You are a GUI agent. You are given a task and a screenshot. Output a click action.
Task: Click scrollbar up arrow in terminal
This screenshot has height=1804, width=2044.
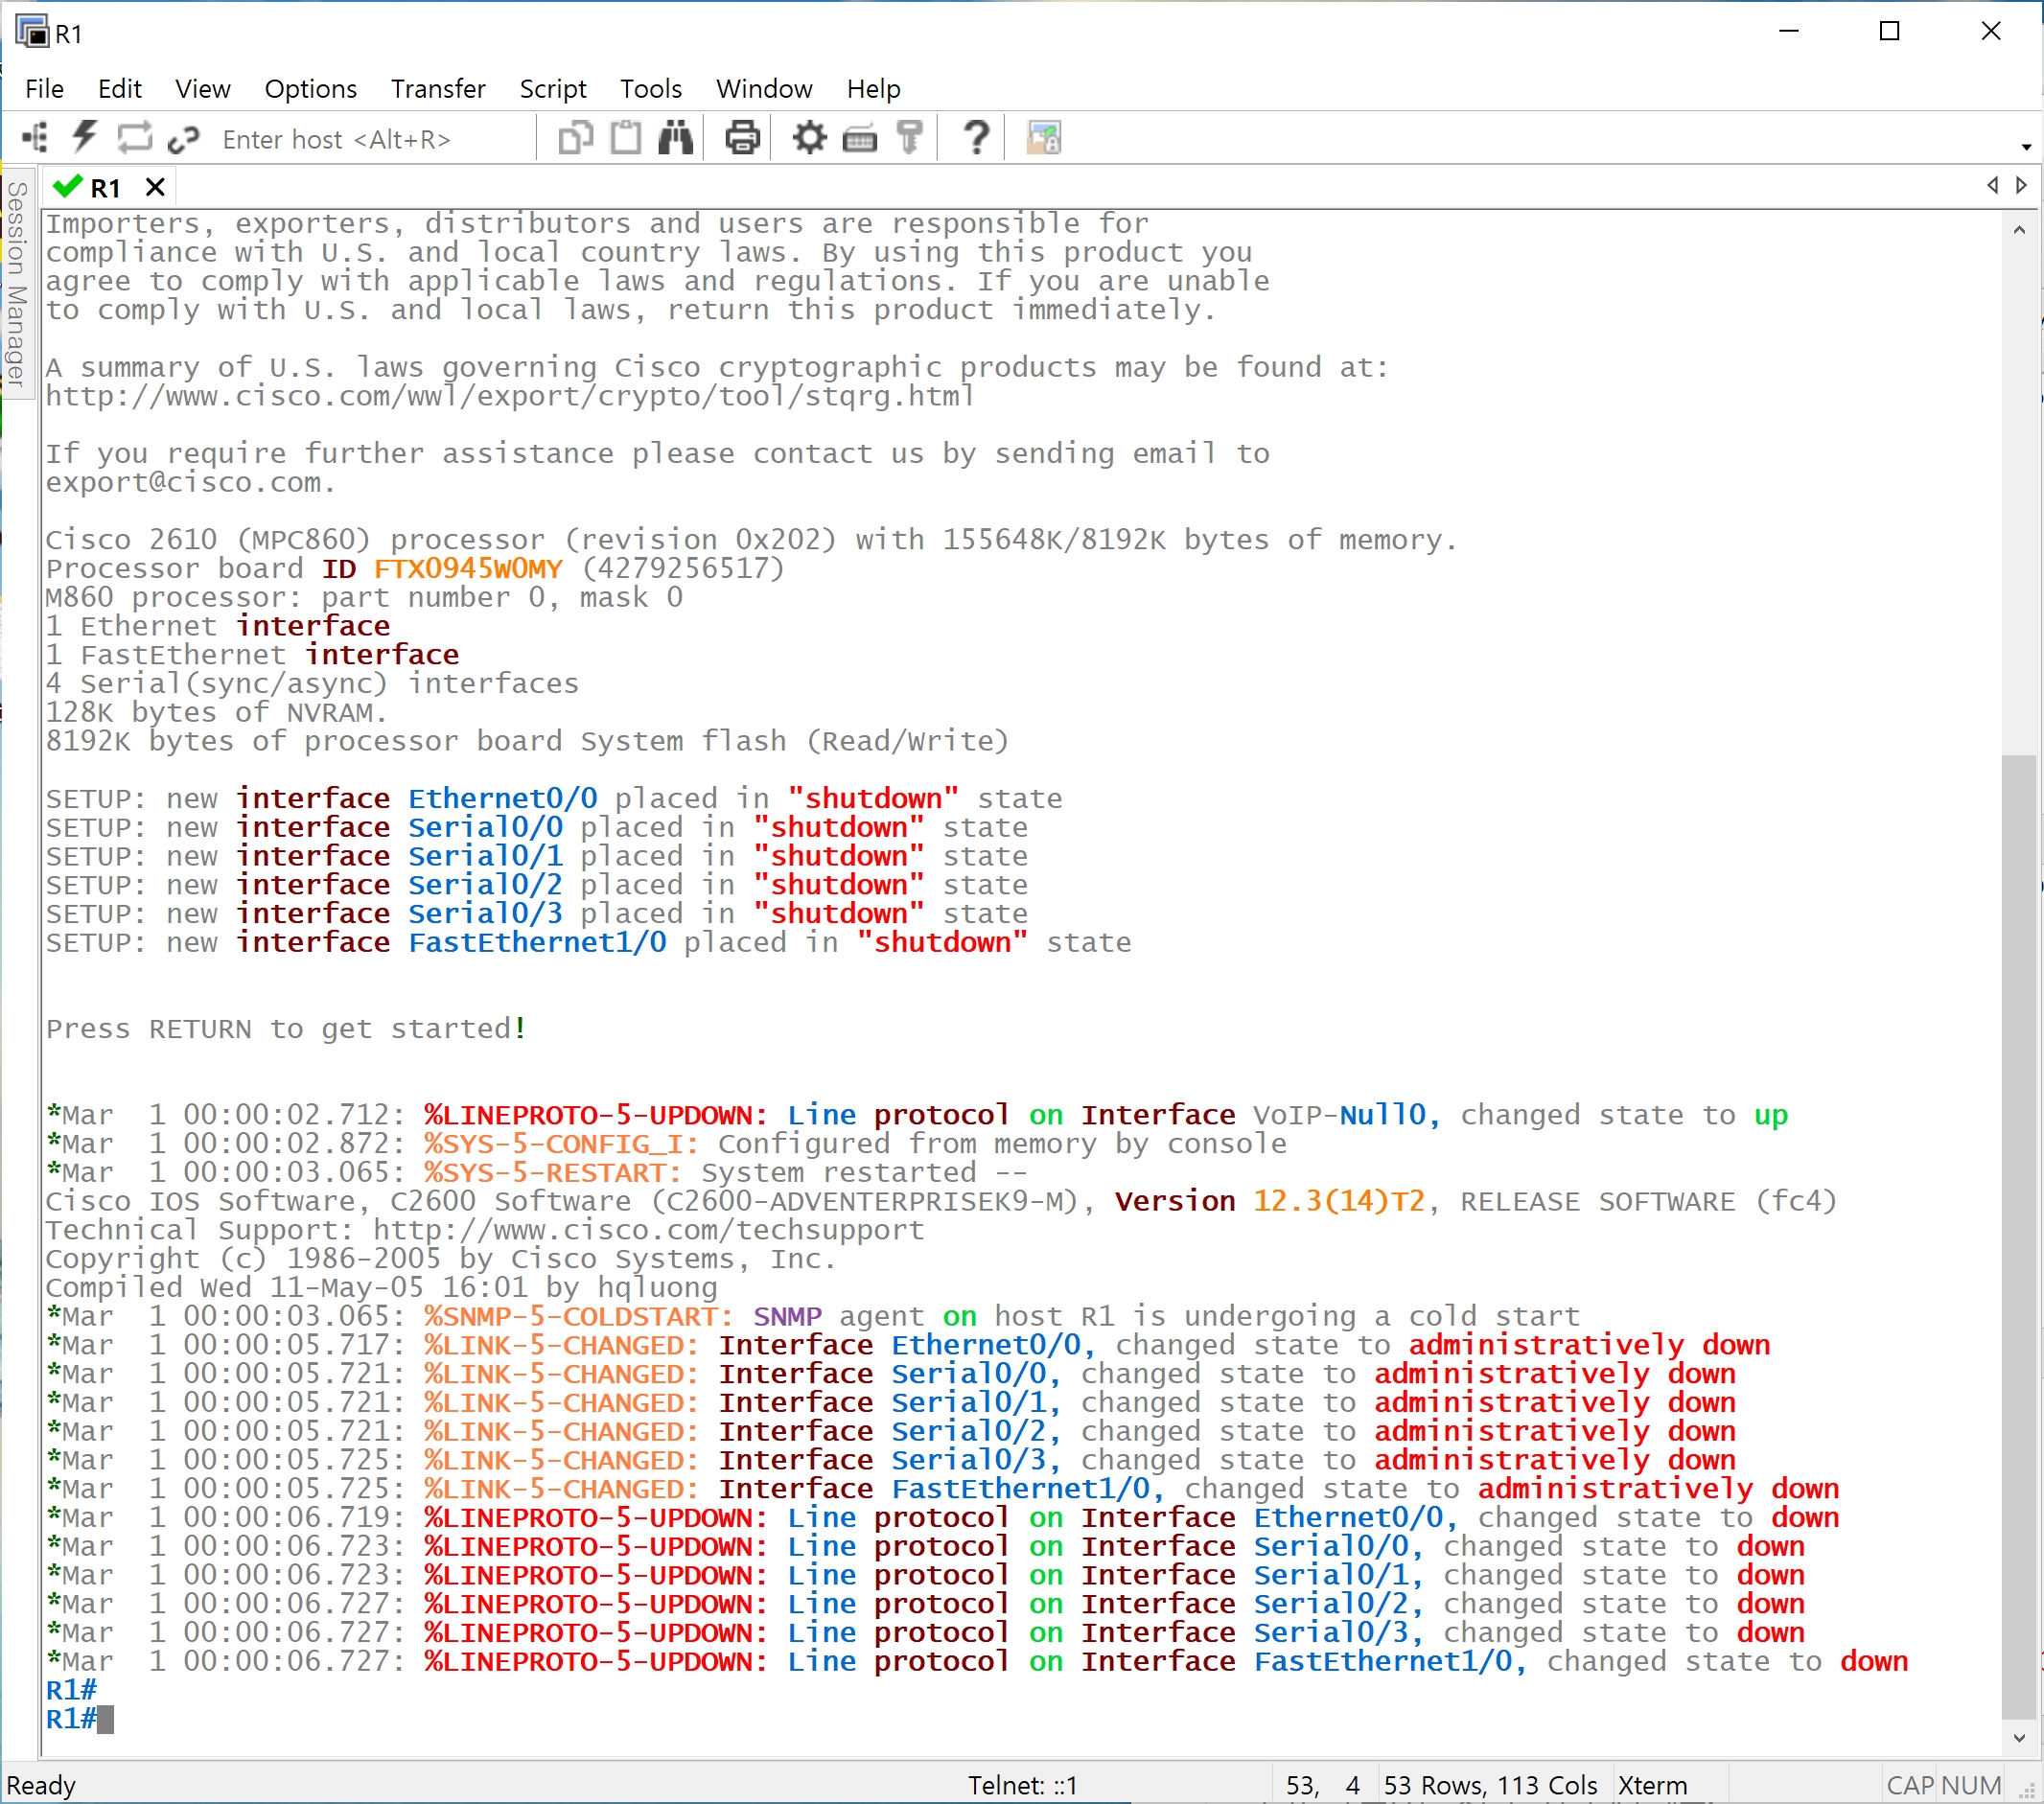(x=2018, y=230)
